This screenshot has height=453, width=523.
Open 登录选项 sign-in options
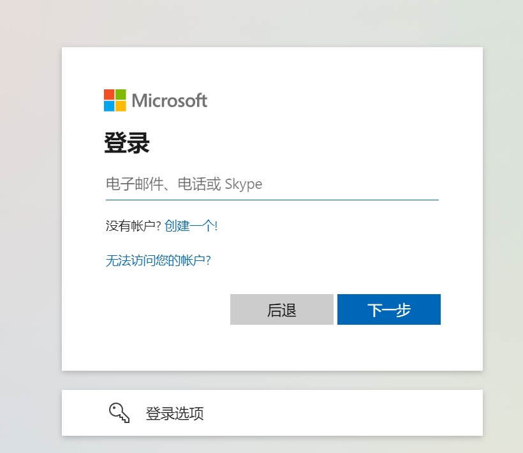coord(272,413)
